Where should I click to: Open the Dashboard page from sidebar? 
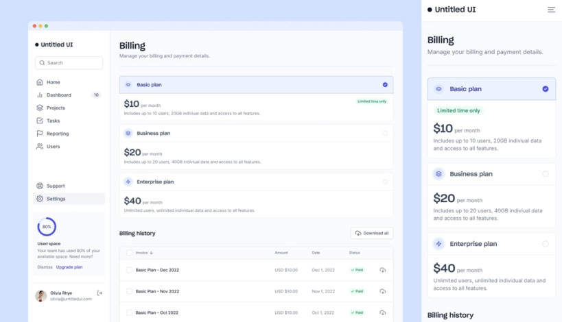pos(58,95)
